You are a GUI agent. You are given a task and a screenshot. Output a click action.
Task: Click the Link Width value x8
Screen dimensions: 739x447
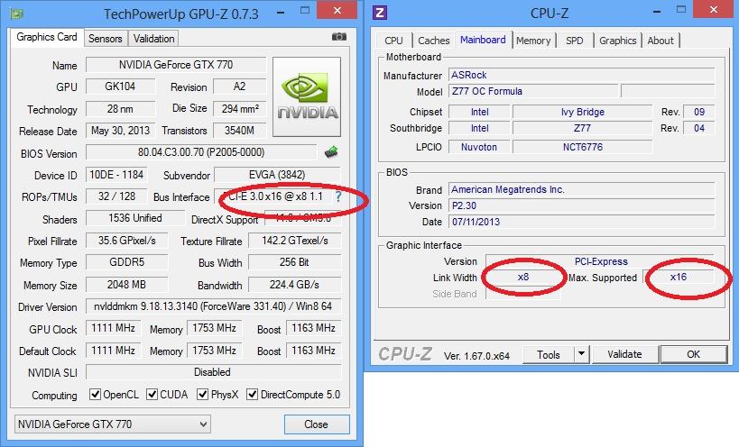(523, 278)
